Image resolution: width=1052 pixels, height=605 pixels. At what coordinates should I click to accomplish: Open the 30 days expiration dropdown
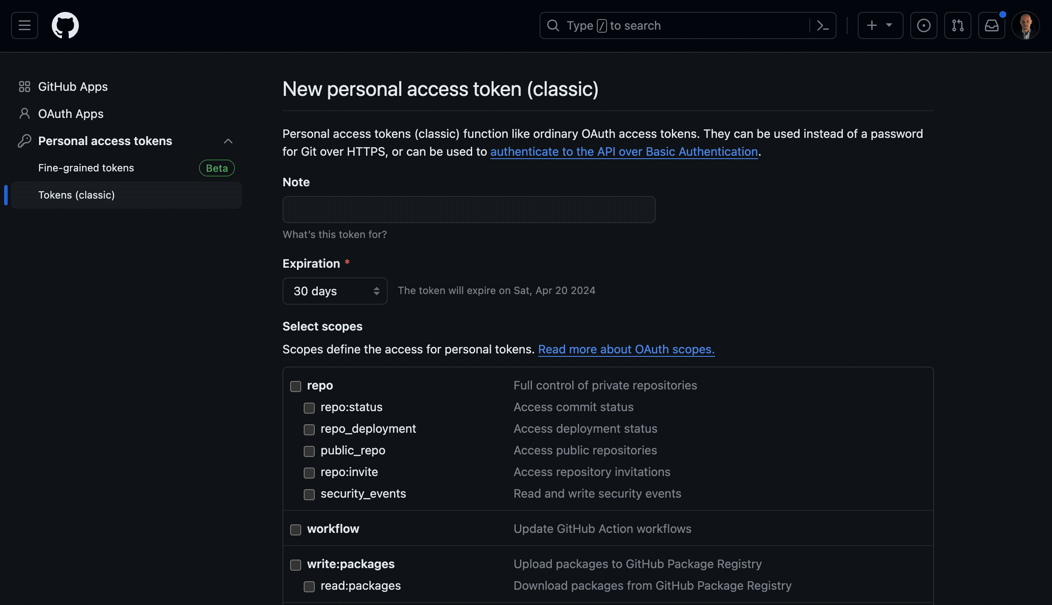[x=335, y=291]
